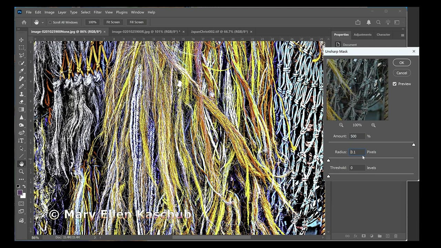Change screen mode from toolbar
The width and height of the screenshot is (441, 248).
tap(21, 212)
